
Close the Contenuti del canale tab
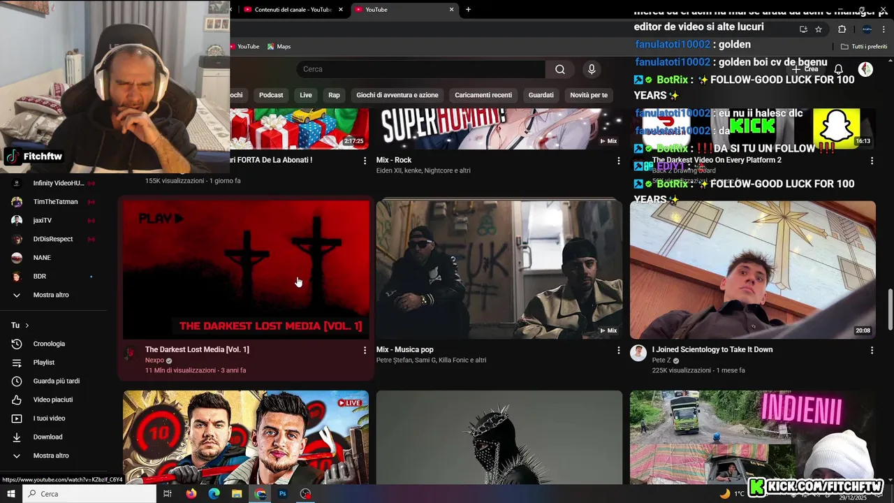(x=341, y=10)
